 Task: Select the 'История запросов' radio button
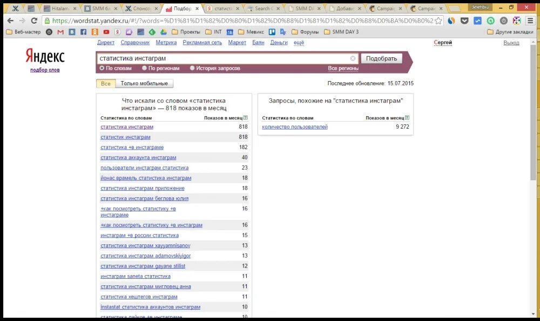192,68
